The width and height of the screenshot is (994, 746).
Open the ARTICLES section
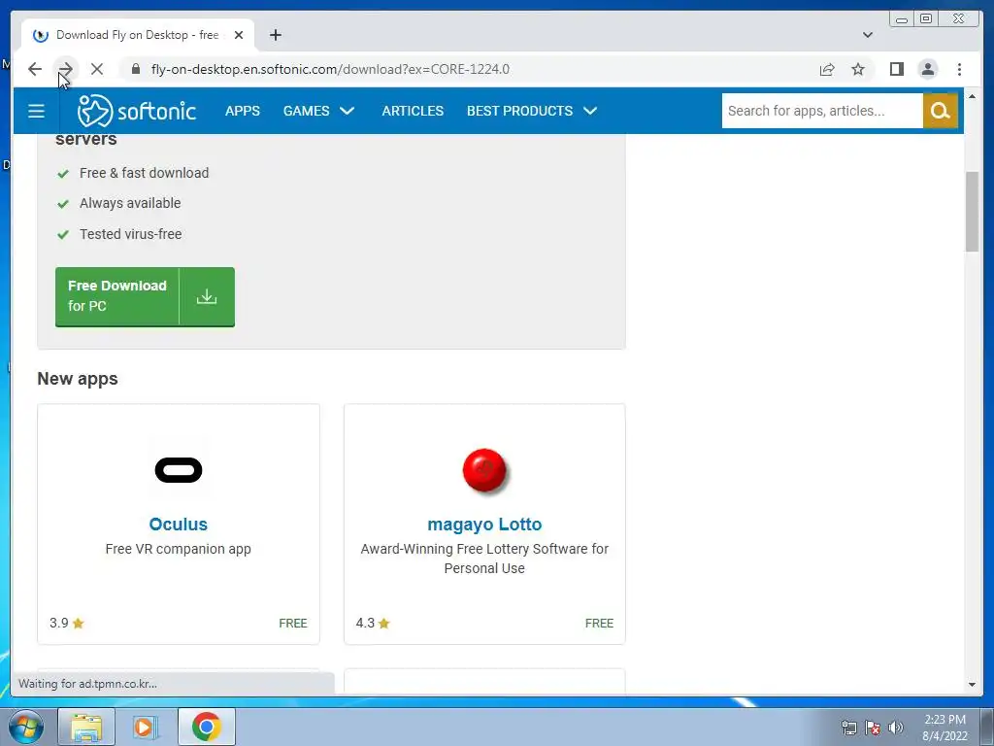point(413,111)
